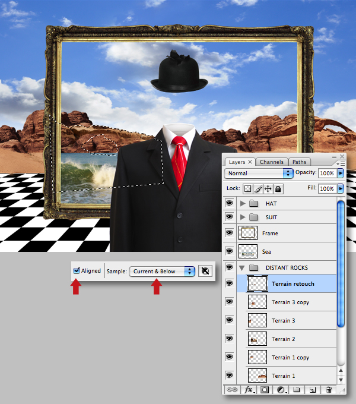Click lock image pixels brush icon
Screen dimensions: 356x404
click(258, 189)
